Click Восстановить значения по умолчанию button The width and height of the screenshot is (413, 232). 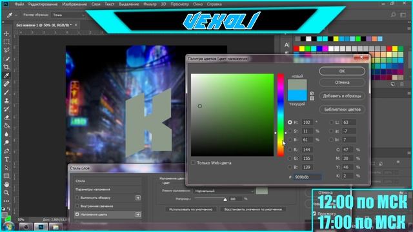click(253, 209)
